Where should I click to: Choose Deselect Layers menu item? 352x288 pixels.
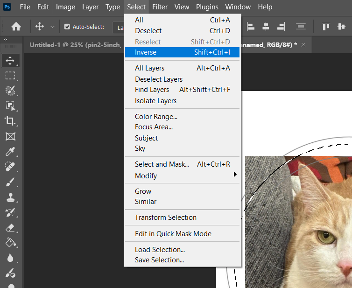tap(182, 79)
